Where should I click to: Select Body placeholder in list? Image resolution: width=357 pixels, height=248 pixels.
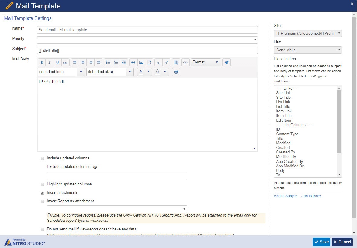pos(280,171)
